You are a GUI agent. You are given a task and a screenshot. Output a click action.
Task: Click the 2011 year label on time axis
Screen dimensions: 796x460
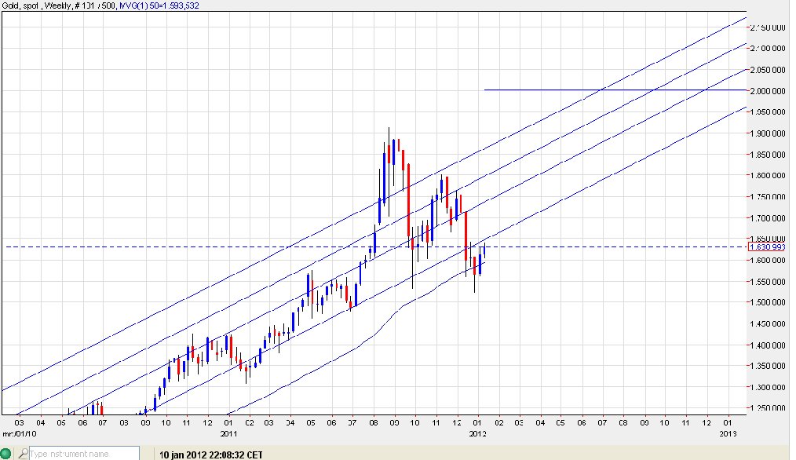coord(228,433)
